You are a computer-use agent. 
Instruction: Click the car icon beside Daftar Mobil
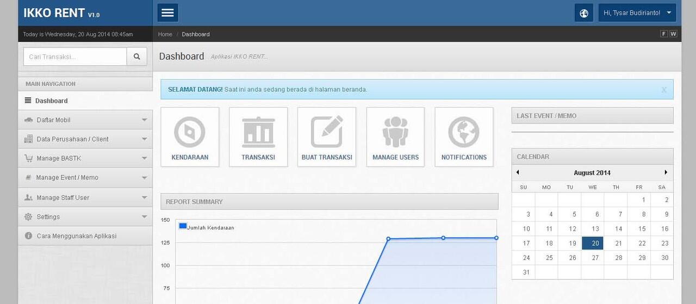pos(28,120)
